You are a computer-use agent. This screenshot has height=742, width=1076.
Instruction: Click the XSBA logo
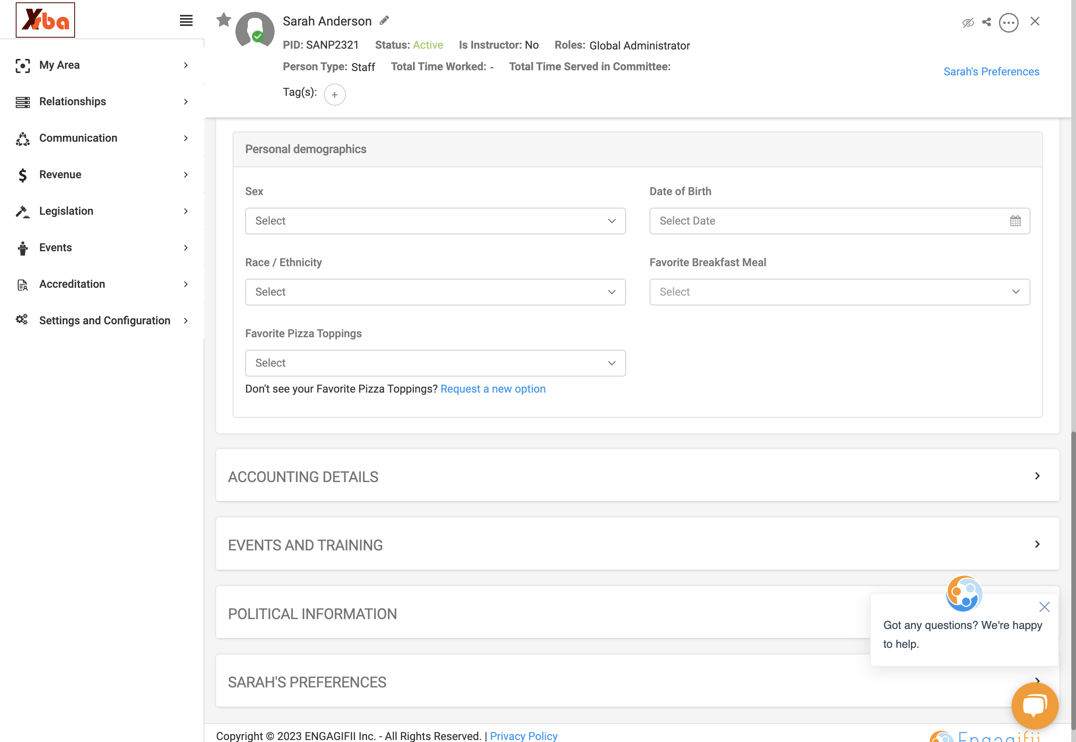(x=45, y=20)
